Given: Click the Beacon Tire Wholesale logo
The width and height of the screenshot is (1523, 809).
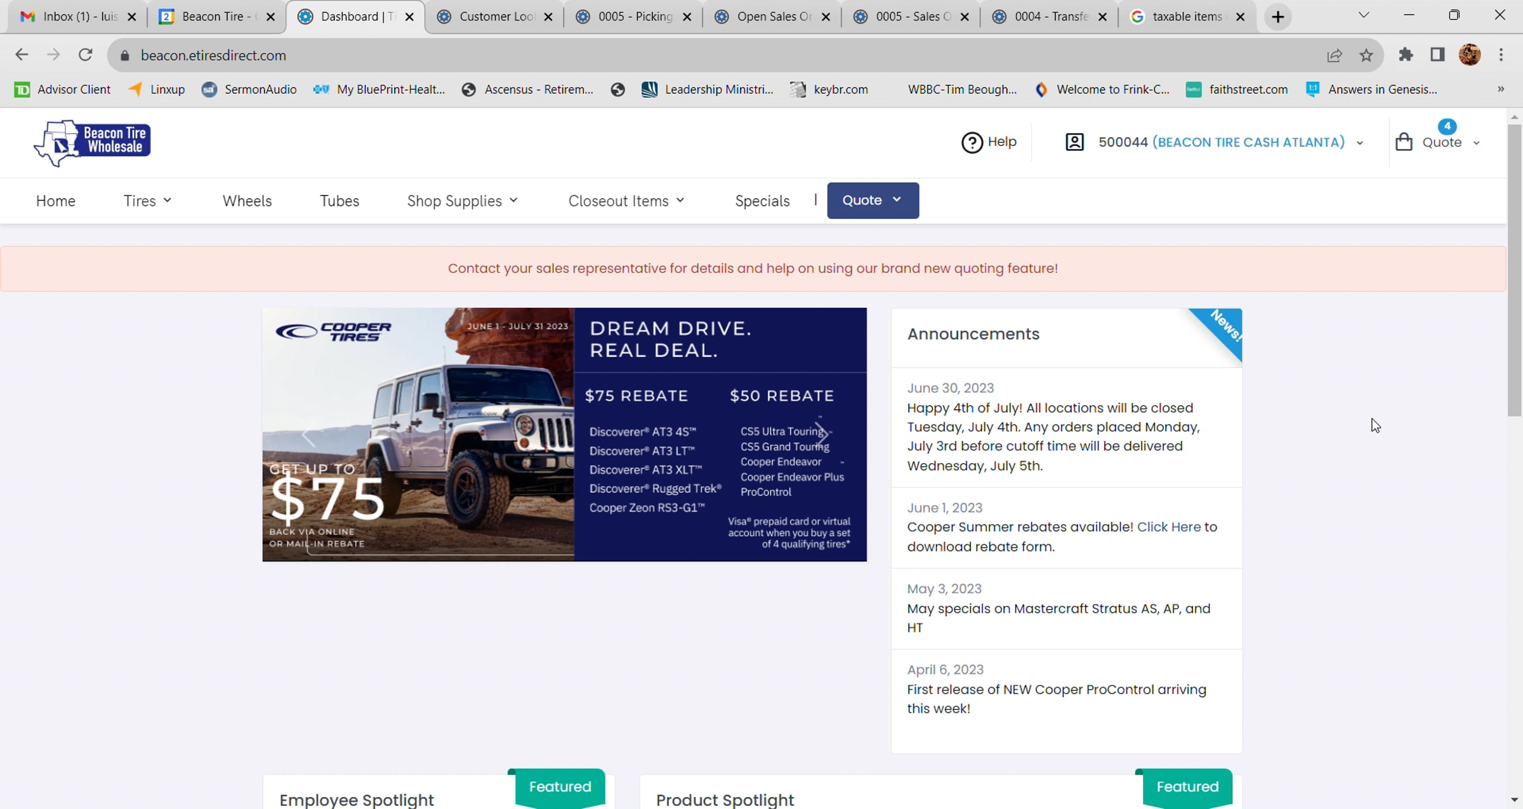Looking at the screenshot, I should click(x=93, y=142).
